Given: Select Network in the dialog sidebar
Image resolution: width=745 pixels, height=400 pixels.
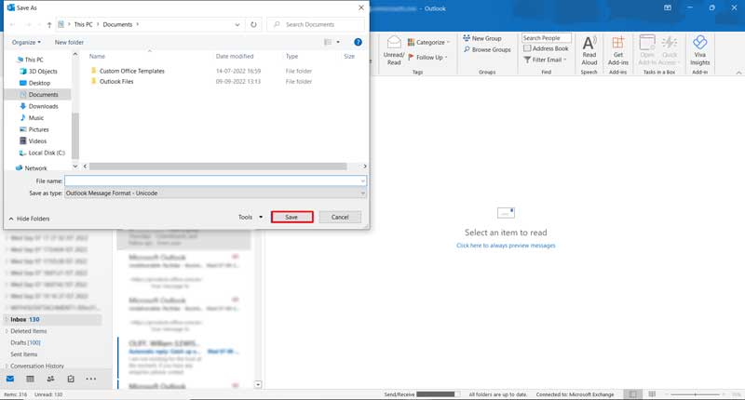Looking at the screenshot, I should click(32, 168).
